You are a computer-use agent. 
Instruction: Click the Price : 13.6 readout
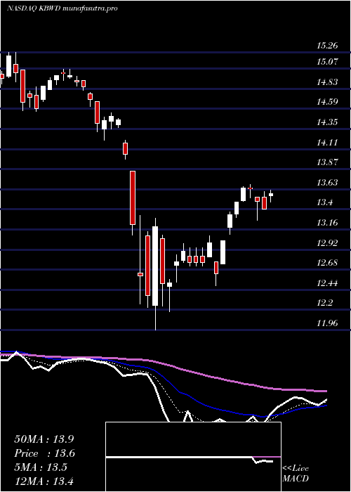(44, 453)
